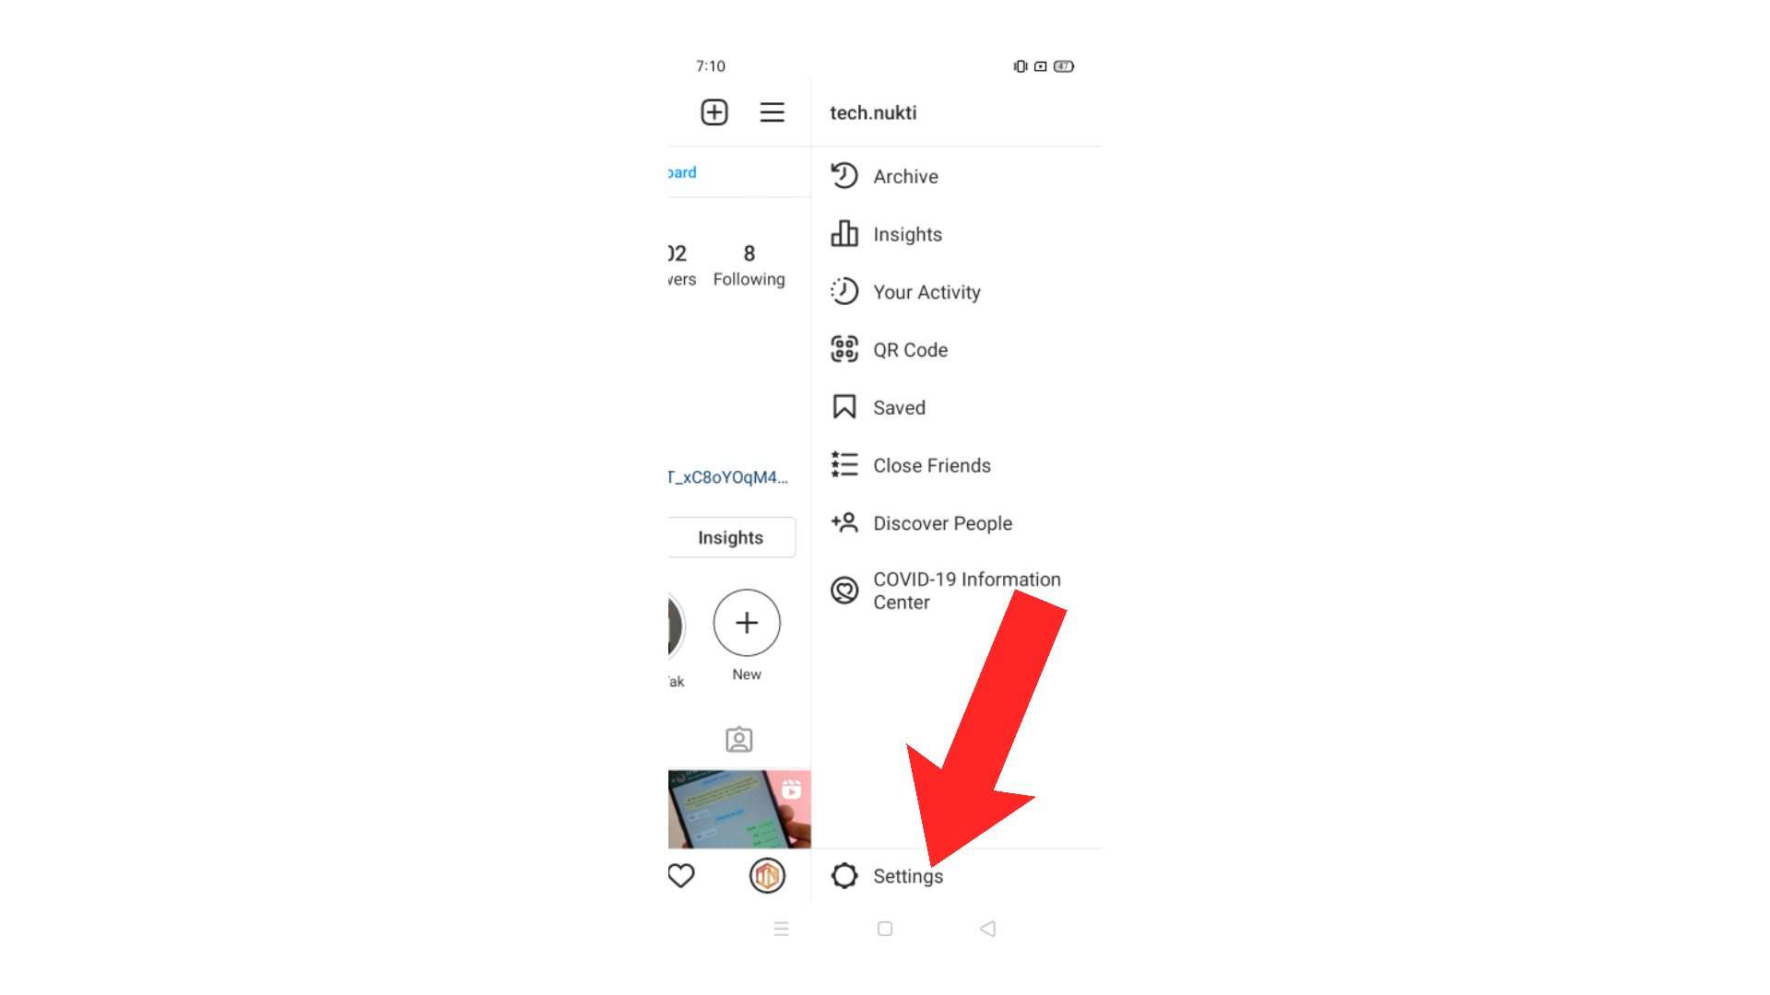Screen dimensions: 1770x995
Task: Open Discover People suggestions
Action: click(942, 522)
